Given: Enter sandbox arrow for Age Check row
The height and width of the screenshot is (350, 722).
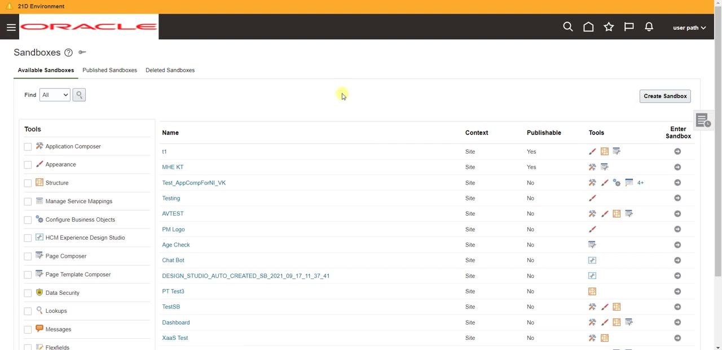Looking at the screenshot, I should pos(677,245).
